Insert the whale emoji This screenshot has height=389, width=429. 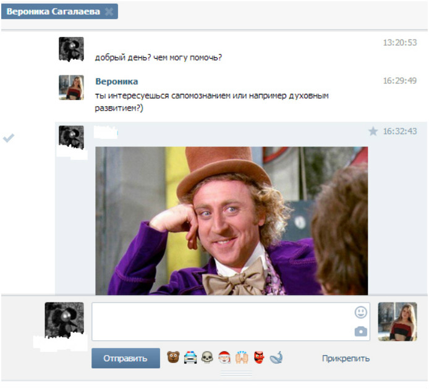276,358
